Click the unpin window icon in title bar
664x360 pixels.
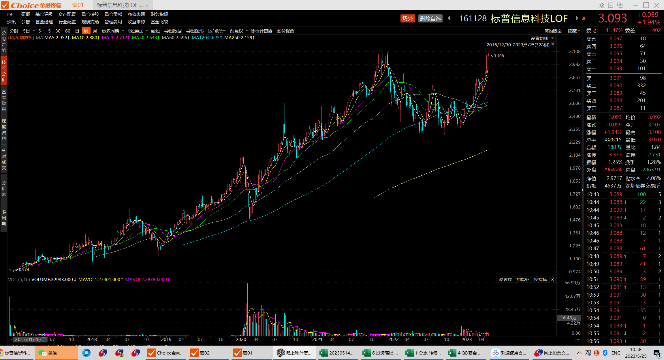pos(601,5)
